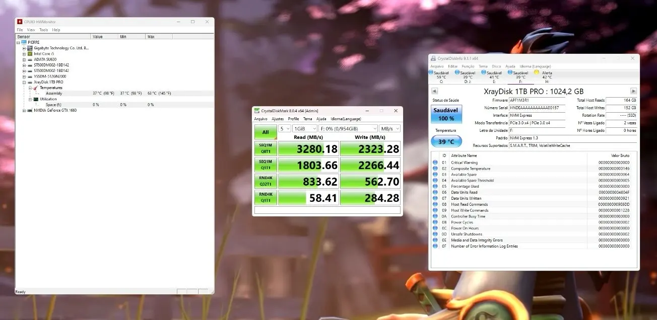Run the SEQ1M Q8T1 test
The image size is (657, 320).
[266, 148]
